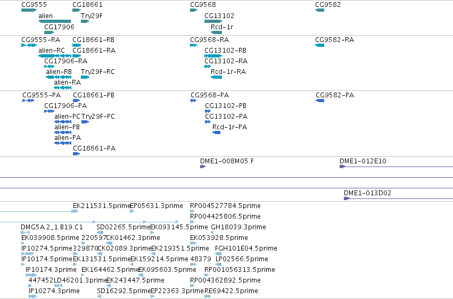Click the CG9568 gene glyph

pyautogui.click(x=194, y=10)
